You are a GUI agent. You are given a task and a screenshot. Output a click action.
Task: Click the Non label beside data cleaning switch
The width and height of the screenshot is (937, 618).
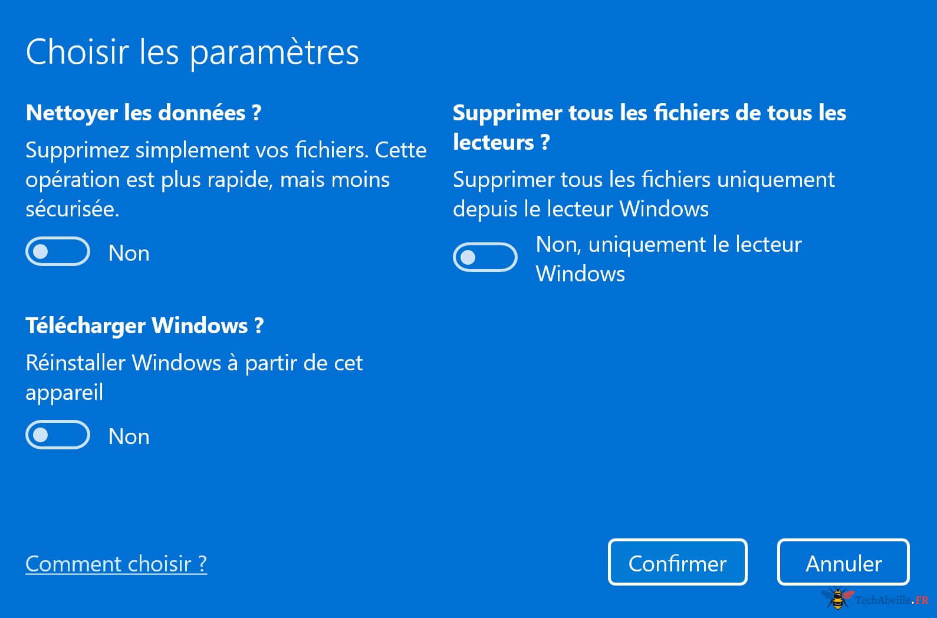pos(129,253)
